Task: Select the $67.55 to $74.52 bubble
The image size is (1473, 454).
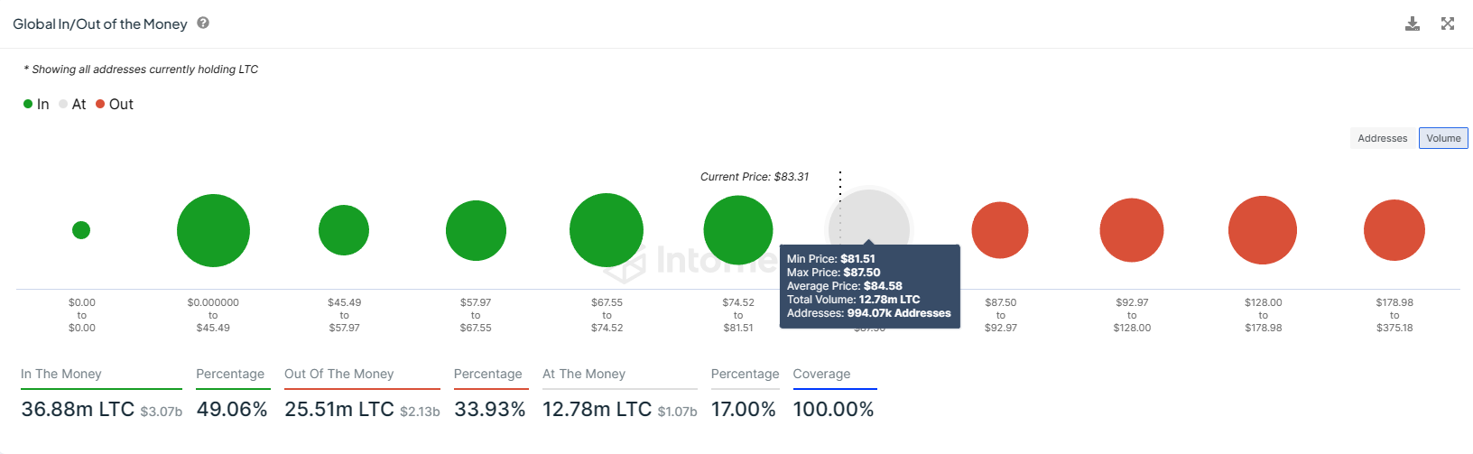Action: click(607, 230)
